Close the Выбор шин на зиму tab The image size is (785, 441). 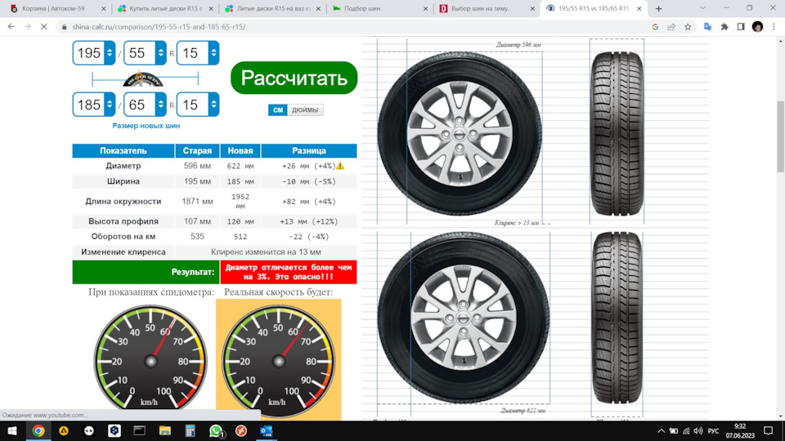pyautogui.click(x=532, y=8)
